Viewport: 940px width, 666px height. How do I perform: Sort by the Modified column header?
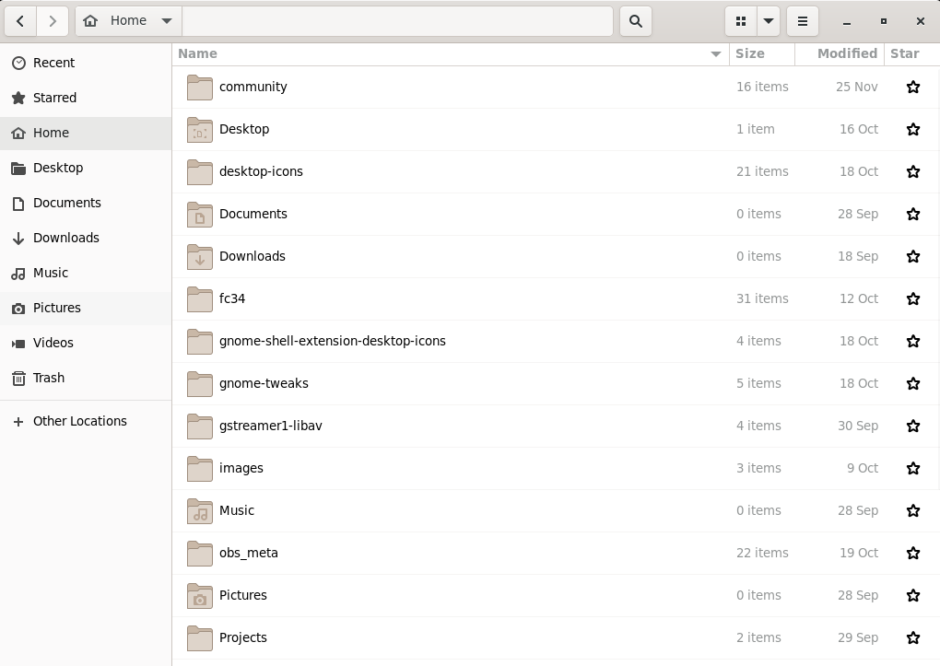pos(846,53)
